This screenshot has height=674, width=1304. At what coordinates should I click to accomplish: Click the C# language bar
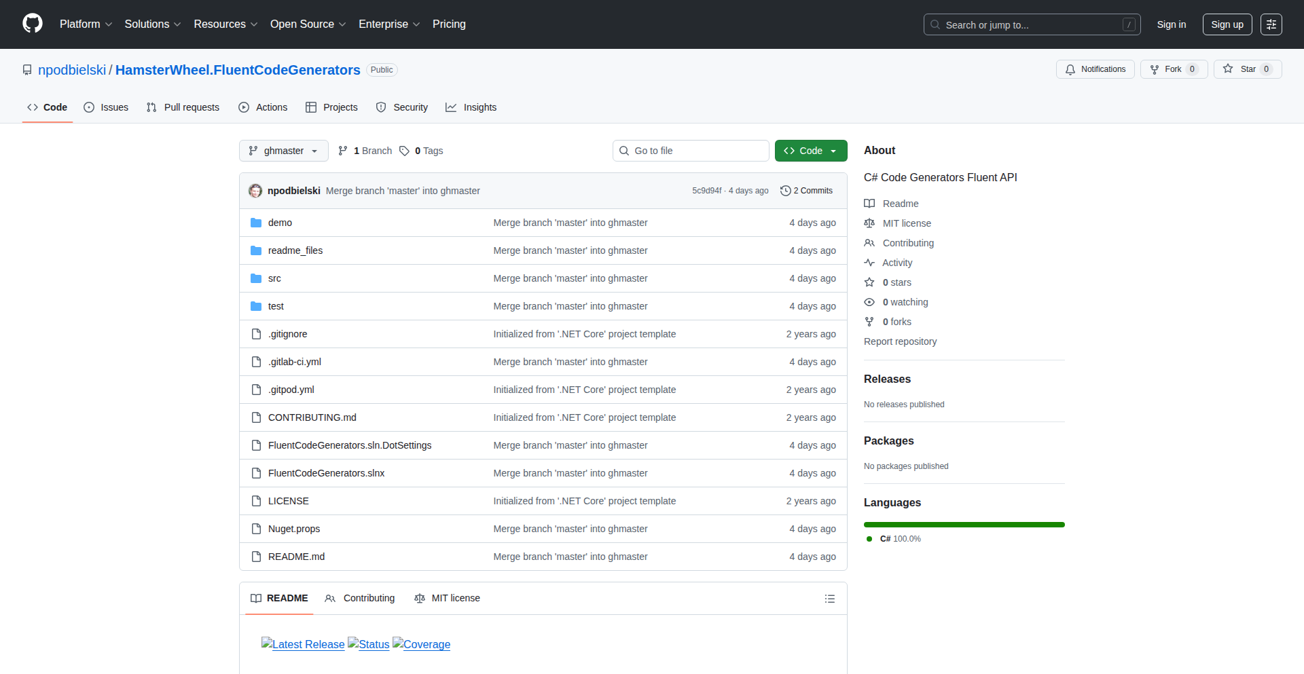click(964, 525)
